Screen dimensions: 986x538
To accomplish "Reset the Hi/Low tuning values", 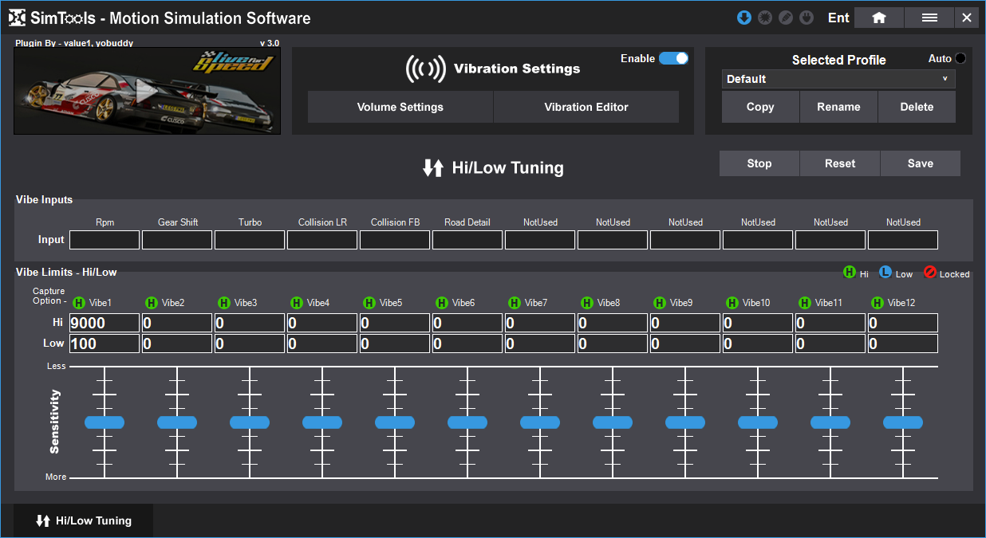I will coord(840,163).
